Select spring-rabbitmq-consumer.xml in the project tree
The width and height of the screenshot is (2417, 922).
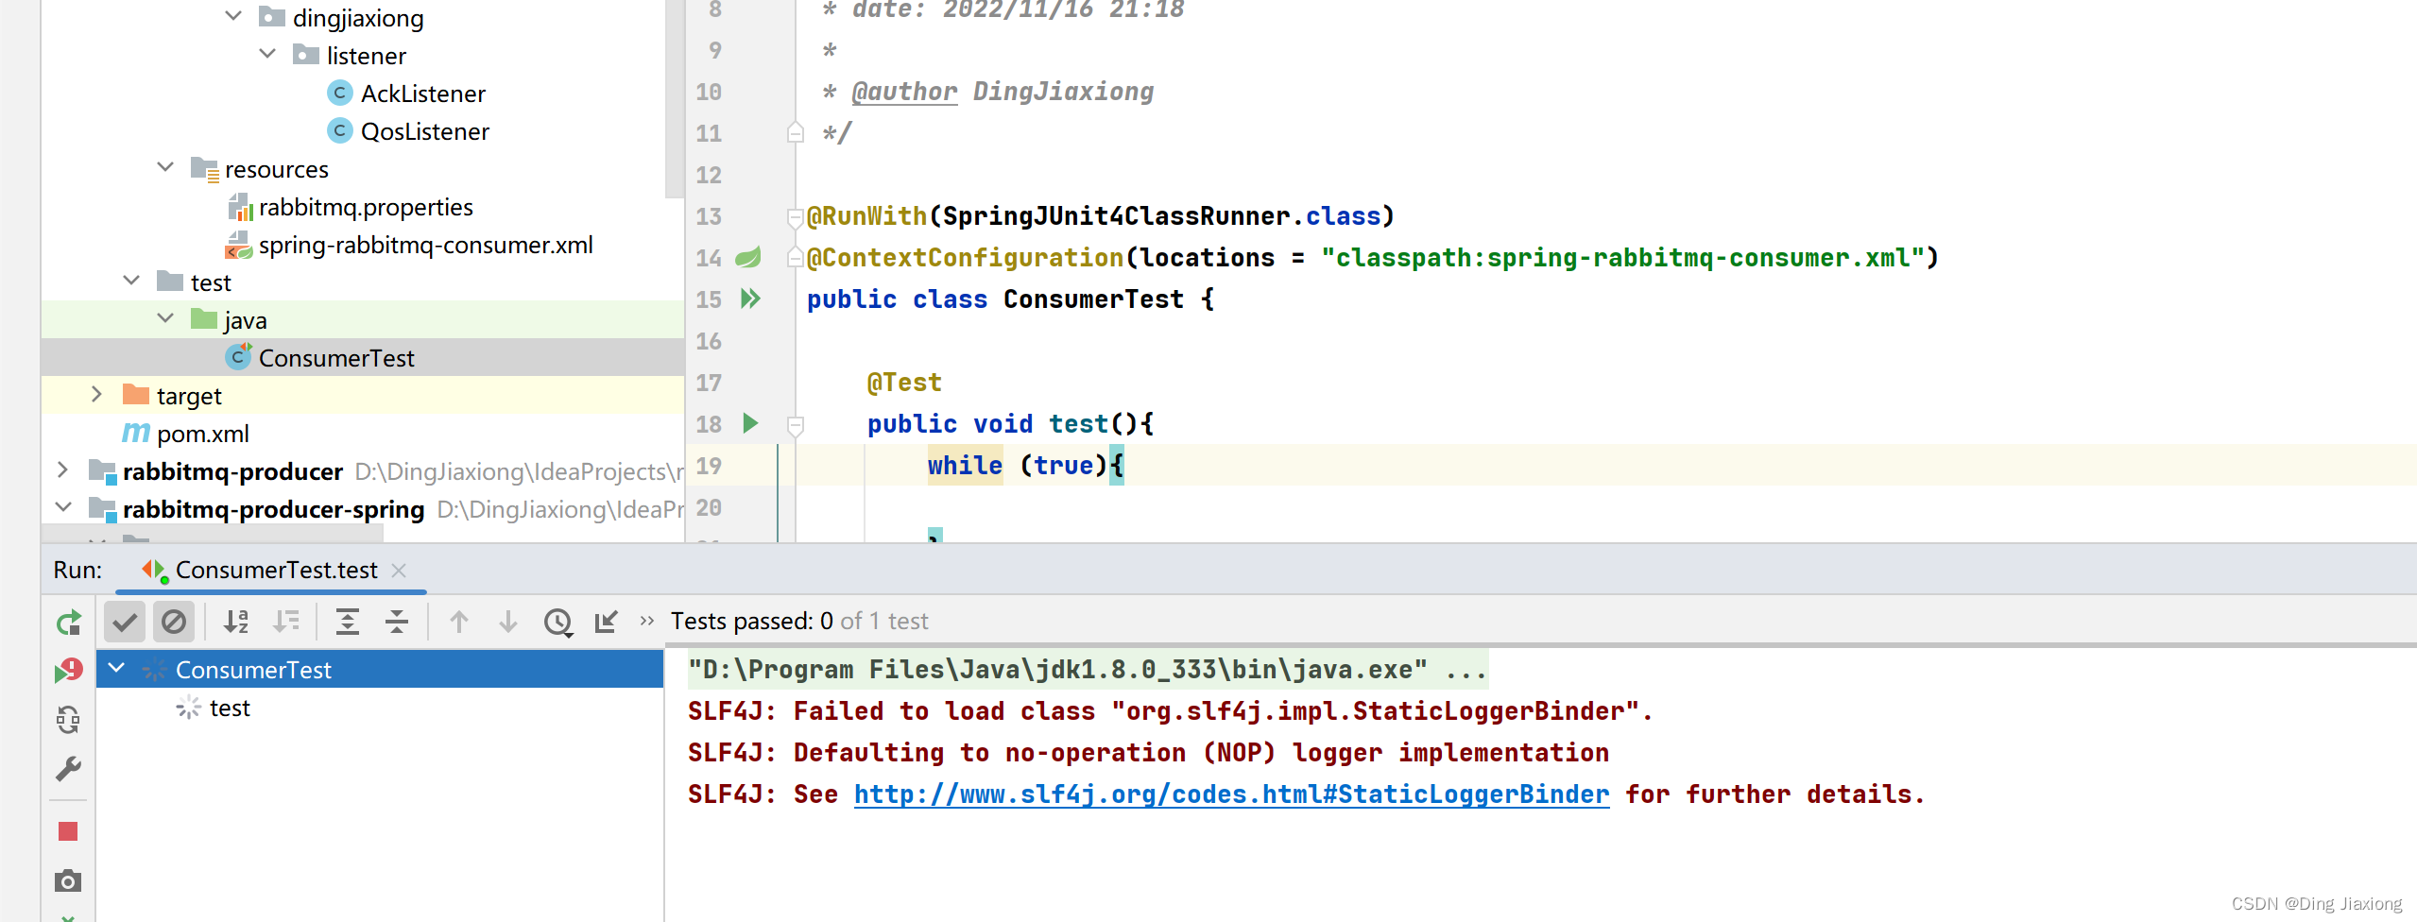pyautogui.click(x=426, y=245)
